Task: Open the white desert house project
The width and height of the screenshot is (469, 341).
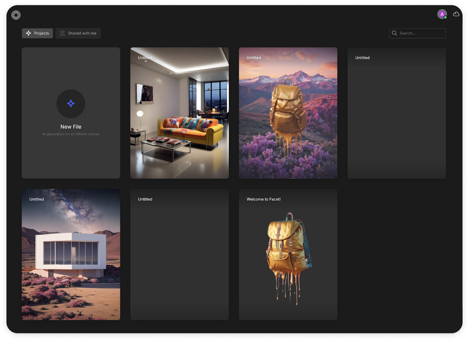Action: click(x=71, y=254)
